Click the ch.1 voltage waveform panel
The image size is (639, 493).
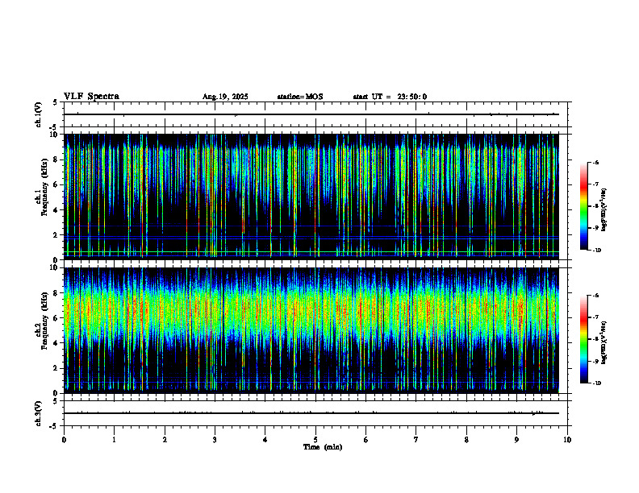[315, 114]
